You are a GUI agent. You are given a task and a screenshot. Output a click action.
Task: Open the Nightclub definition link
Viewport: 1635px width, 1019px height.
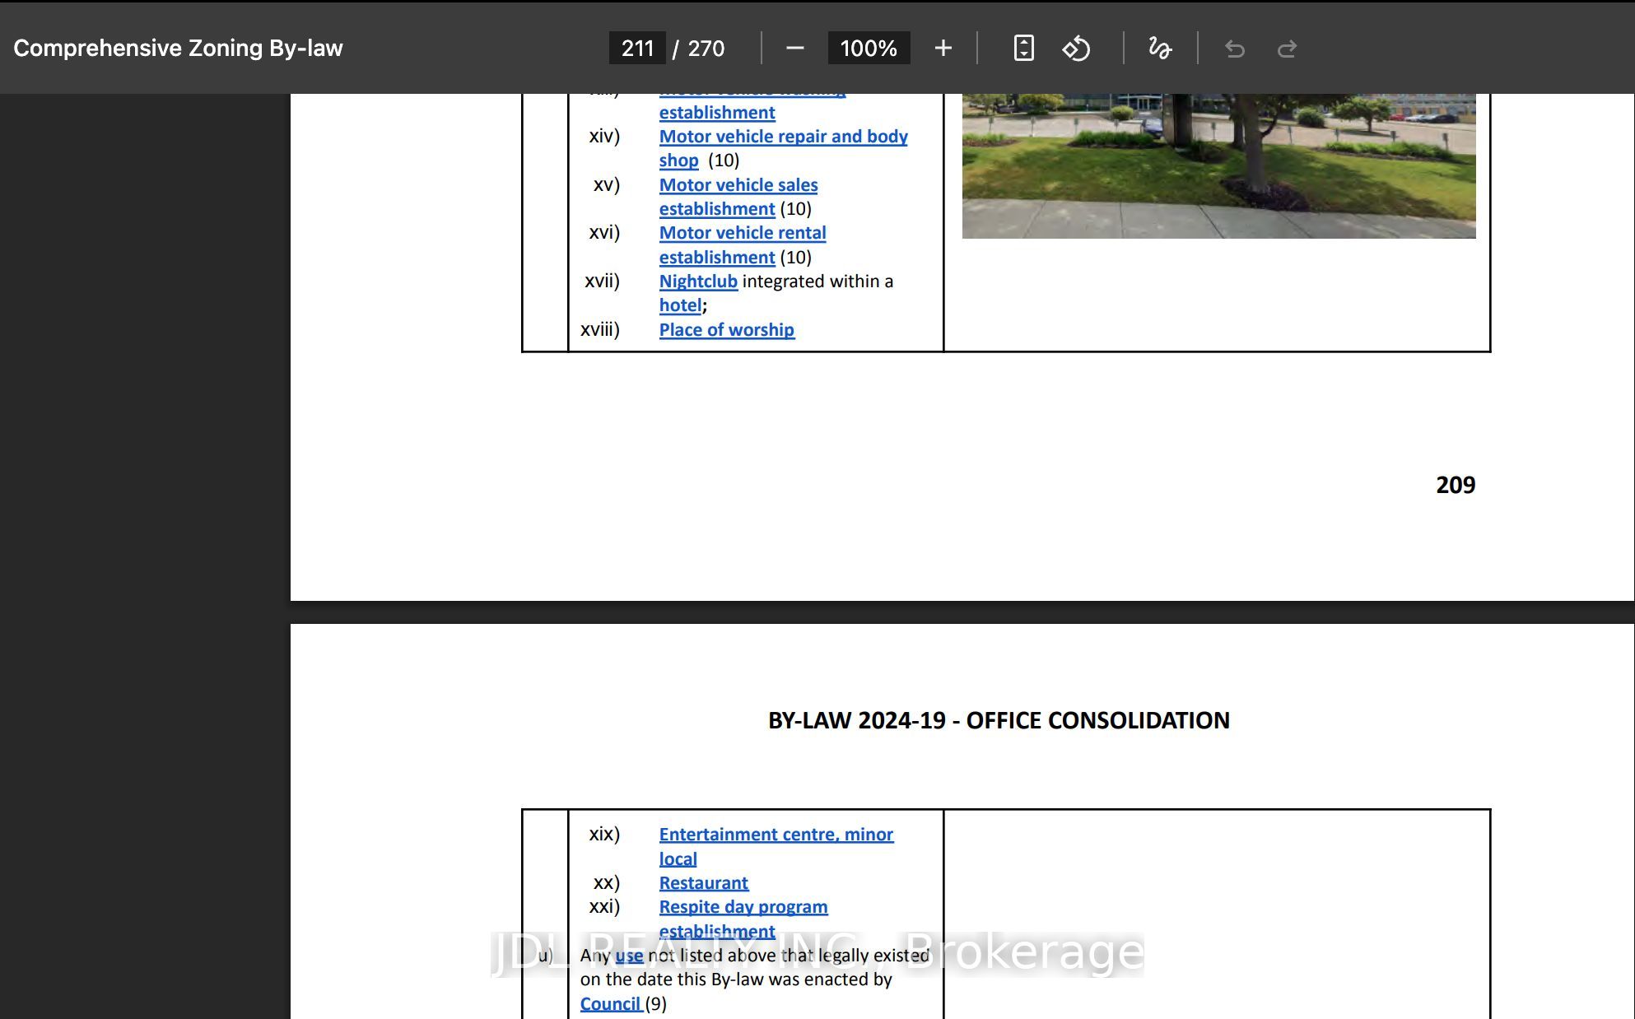(698, 282)
